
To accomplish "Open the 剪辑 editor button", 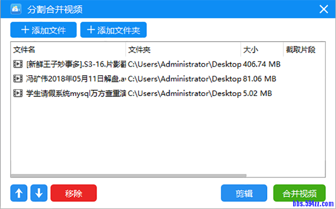I will click(x=244, y=194).
